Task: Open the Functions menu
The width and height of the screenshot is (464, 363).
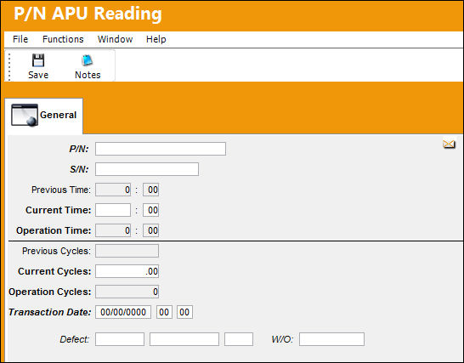Action: pyautogui.click(x=63, y=39)
